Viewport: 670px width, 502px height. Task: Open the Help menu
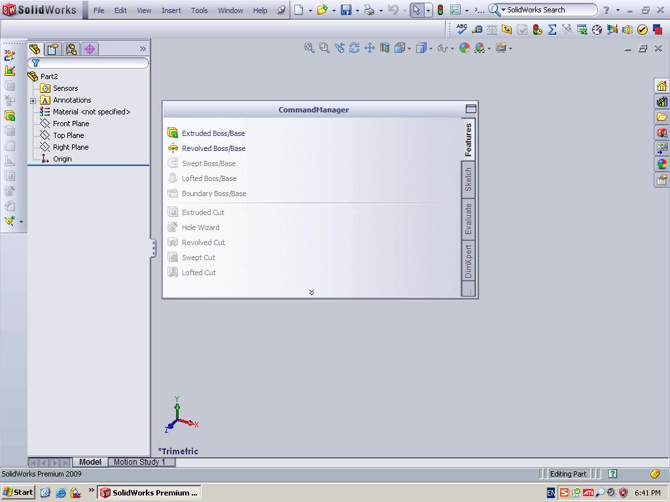pyautogui.click(x=260, y=10)
